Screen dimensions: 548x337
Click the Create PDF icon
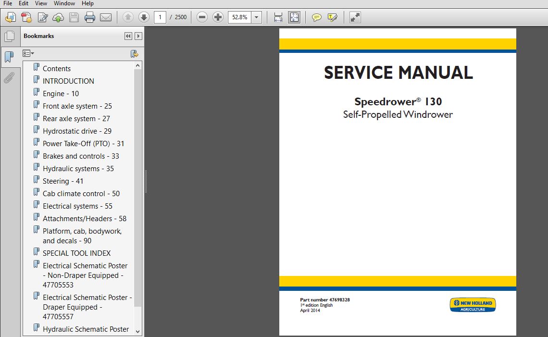[26, 18]
